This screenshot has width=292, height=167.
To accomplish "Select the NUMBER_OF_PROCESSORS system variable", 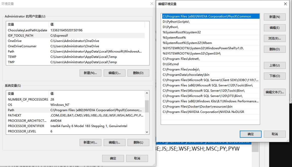I will (x=76, y=100).
